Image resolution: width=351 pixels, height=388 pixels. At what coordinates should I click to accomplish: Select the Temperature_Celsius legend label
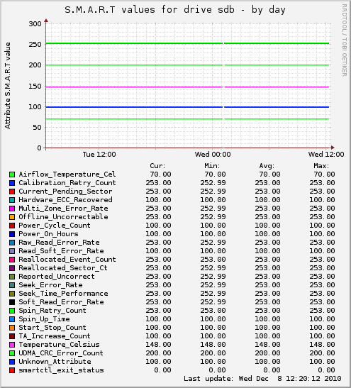point(59,345)
